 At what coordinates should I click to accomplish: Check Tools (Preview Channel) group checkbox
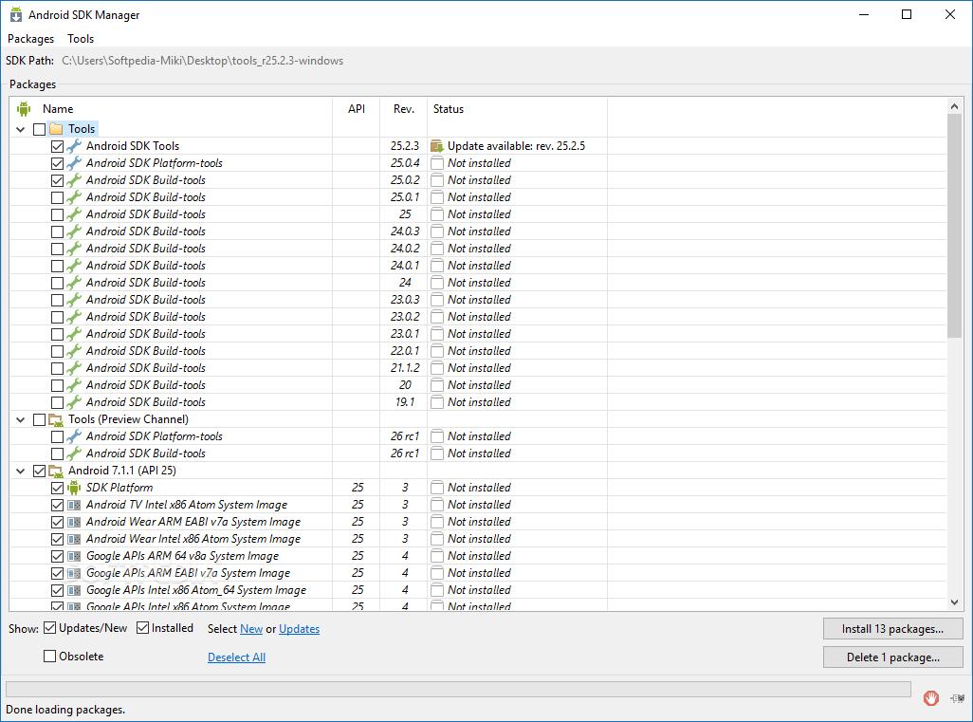[39, 419]
